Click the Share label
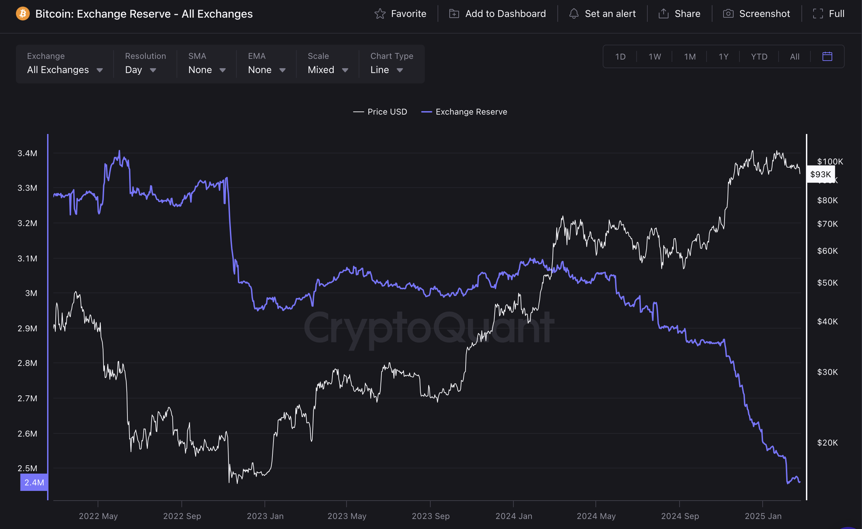 [688, 14]
